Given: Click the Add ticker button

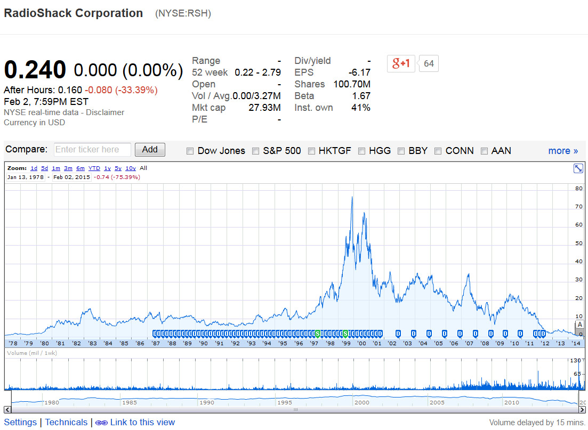Looking at the screenshot, I should [x=150, y=150].
